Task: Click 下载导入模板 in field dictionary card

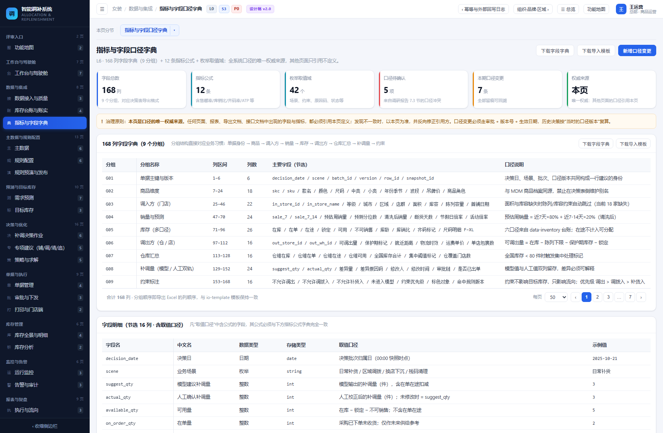Action: point(633,144)
